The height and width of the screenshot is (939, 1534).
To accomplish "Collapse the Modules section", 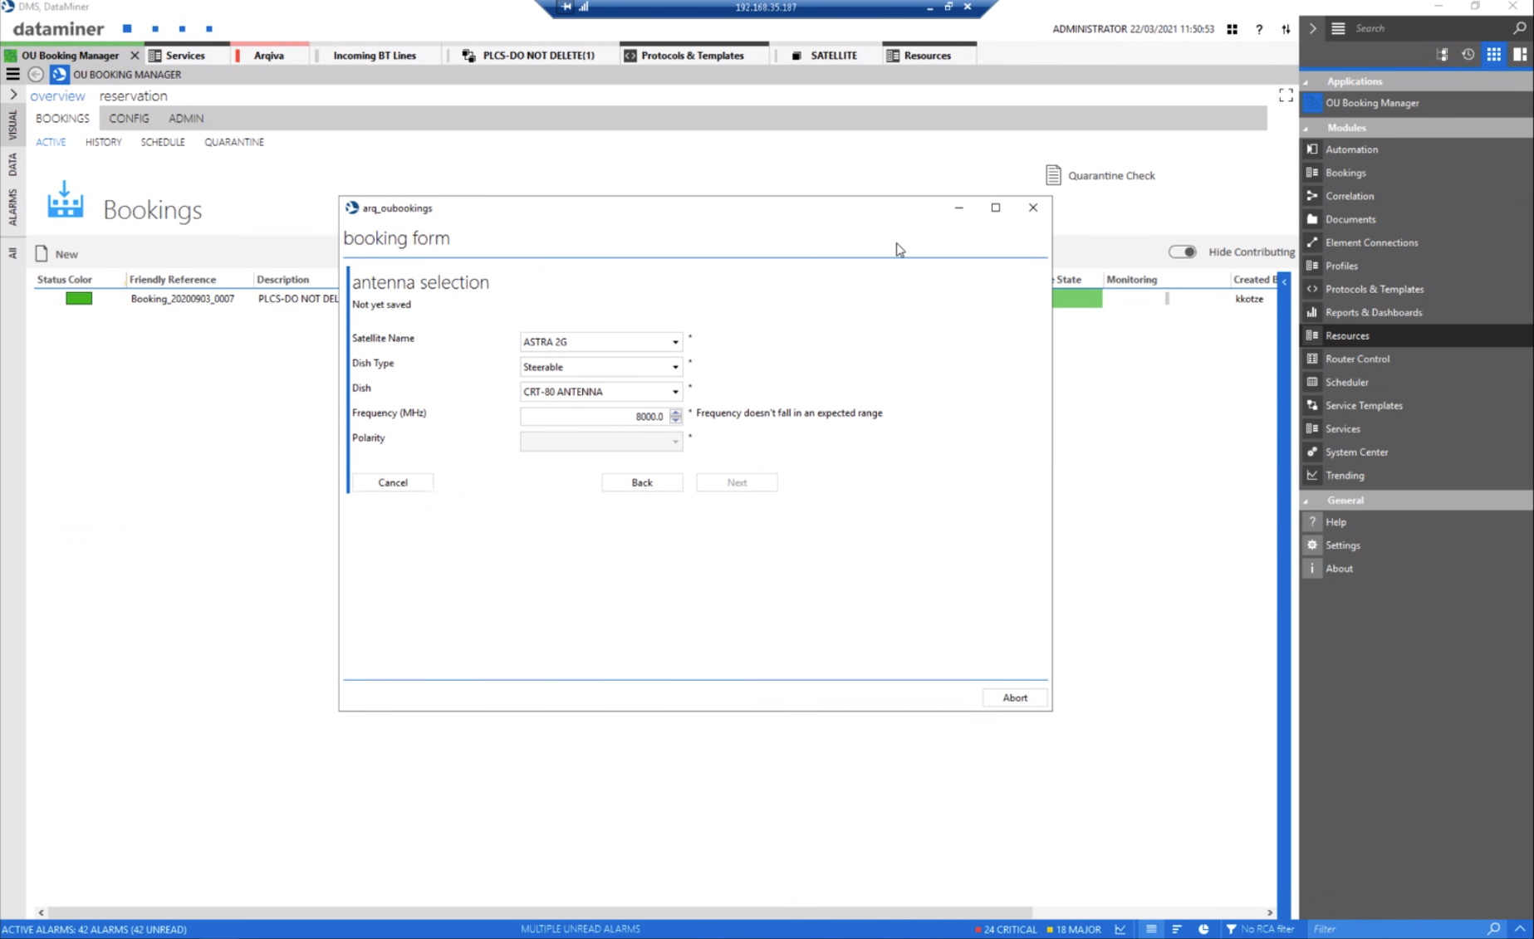I will tap(1306, 128).
